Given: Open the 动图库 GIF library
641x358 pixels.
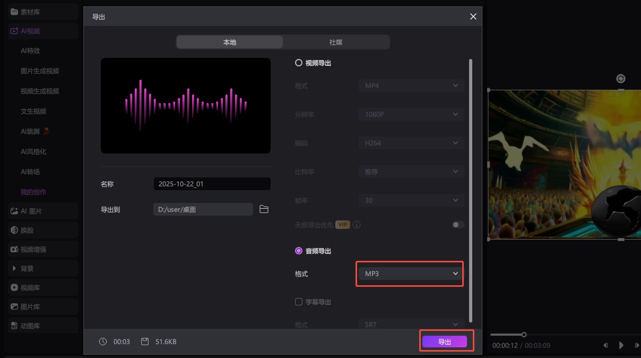Looking at the screenshot, I should click(30, 326).
